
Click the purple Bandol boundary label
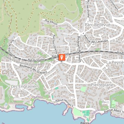pyautogui.click(x=38, y=97)
